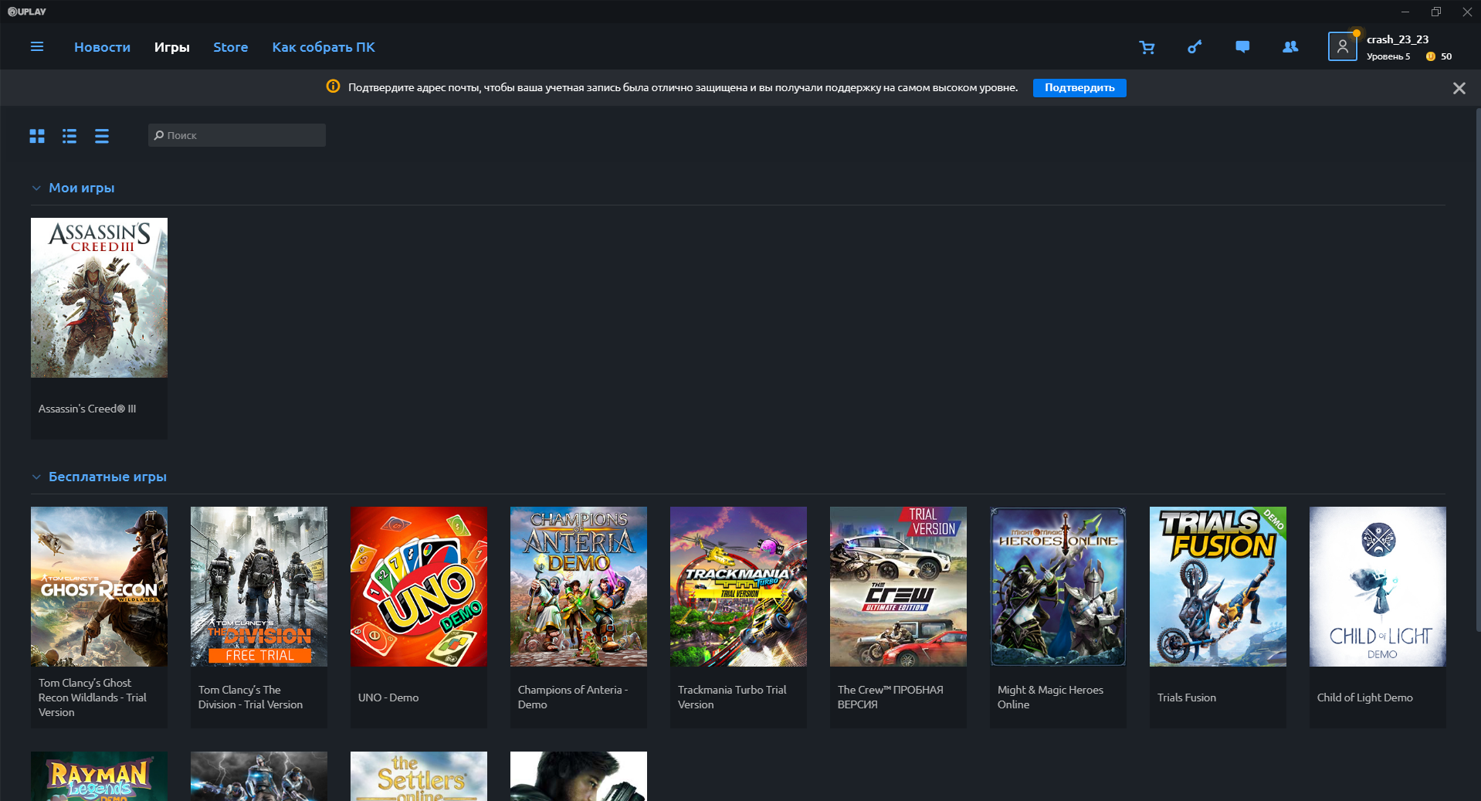Screen dimensions: 1481x801
Task: Open the friends list icon
Action: pyautogui.click(x=1290, y=47)
